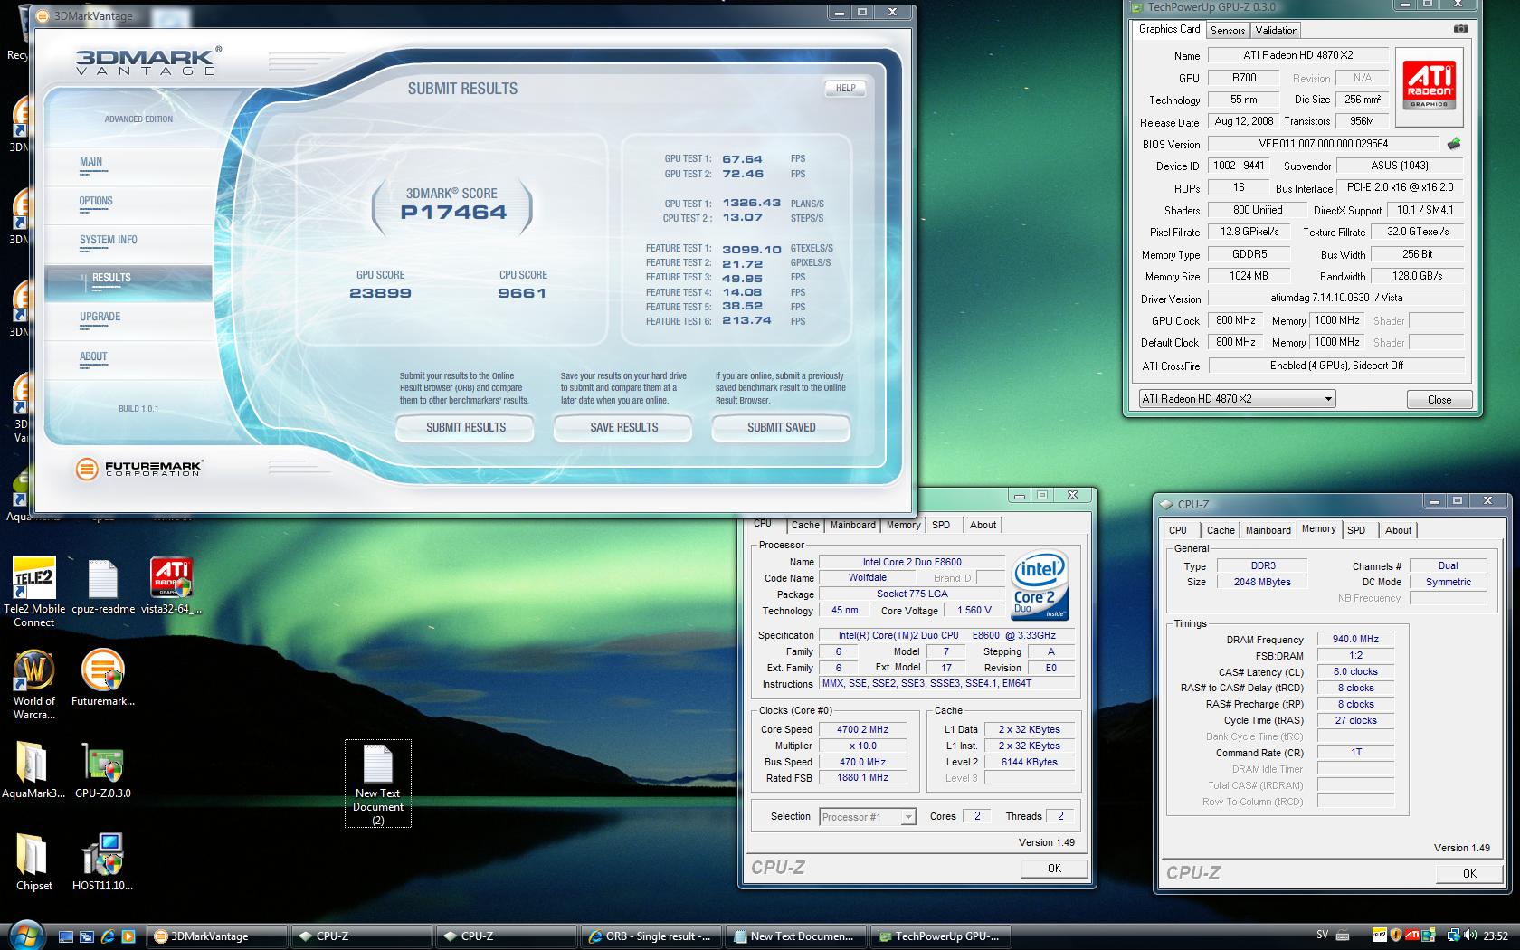The width and height of the screenshot is (1520, 950).
Task: Switch to ORB - Single result taskbar button
Action: coord(652,936)
